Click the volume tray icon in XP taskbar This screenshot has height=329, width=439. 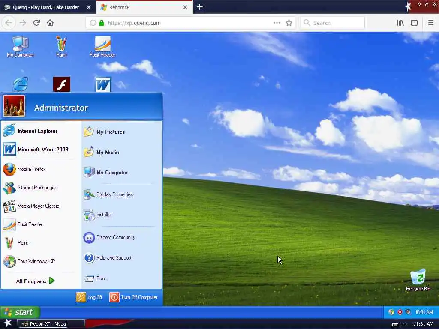[409, 312]
